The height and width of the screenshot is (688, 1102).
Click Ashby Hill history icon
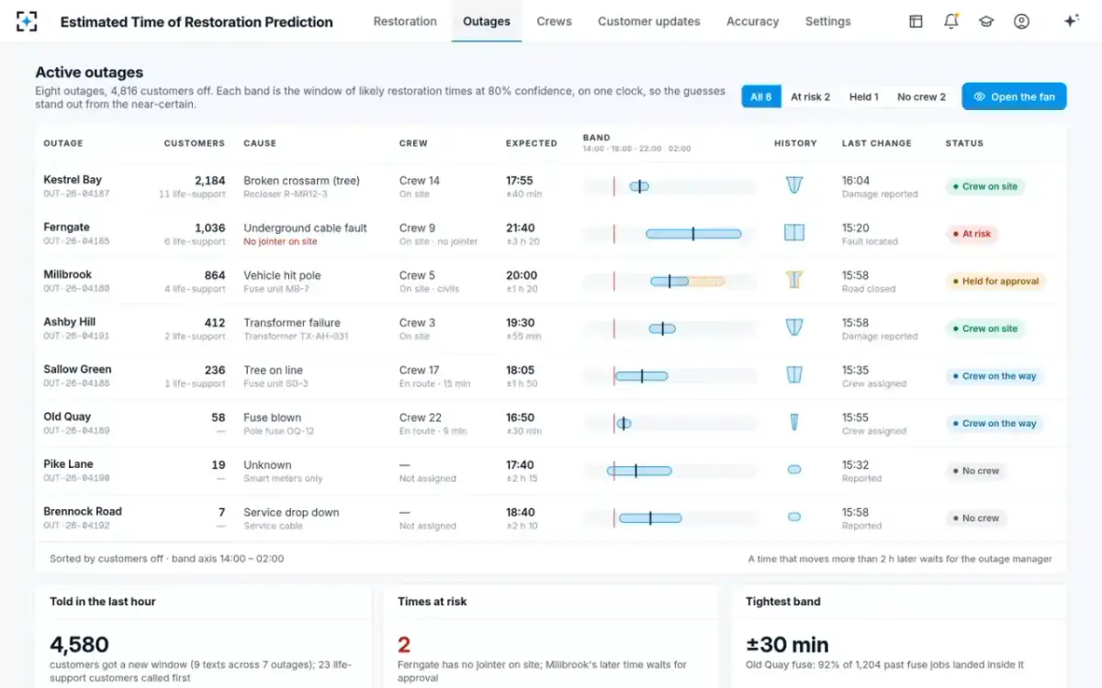794,327
